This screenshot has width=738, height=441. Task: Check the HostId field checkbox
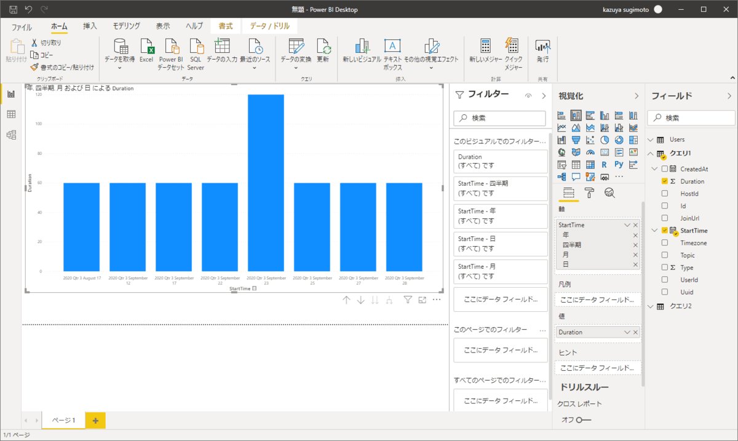[665, 194]
